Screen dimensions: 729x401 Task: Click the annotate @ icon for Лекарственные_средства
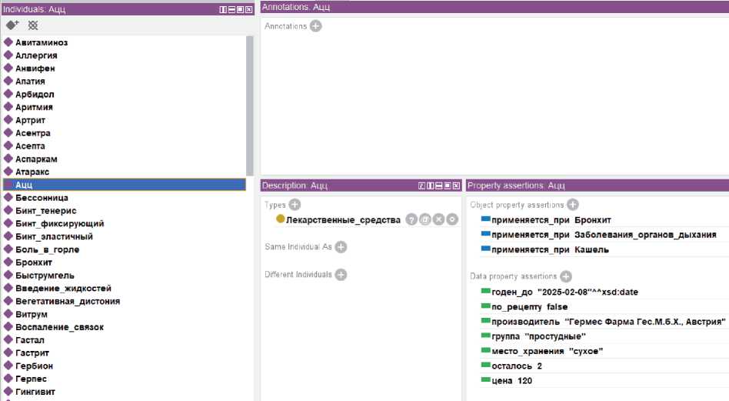pyautogui.click(x=425, y=219)
